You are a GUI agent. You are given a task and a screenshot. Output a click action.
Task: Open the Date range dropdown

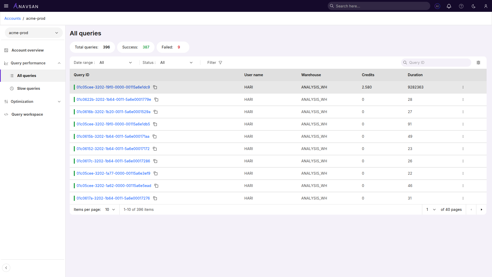tap(116, 63)
